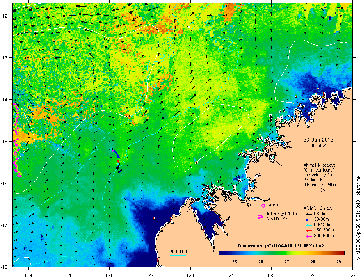The image size is (361, 279).
Task: Click latitude axis label -12
Action: click(5, 16)
